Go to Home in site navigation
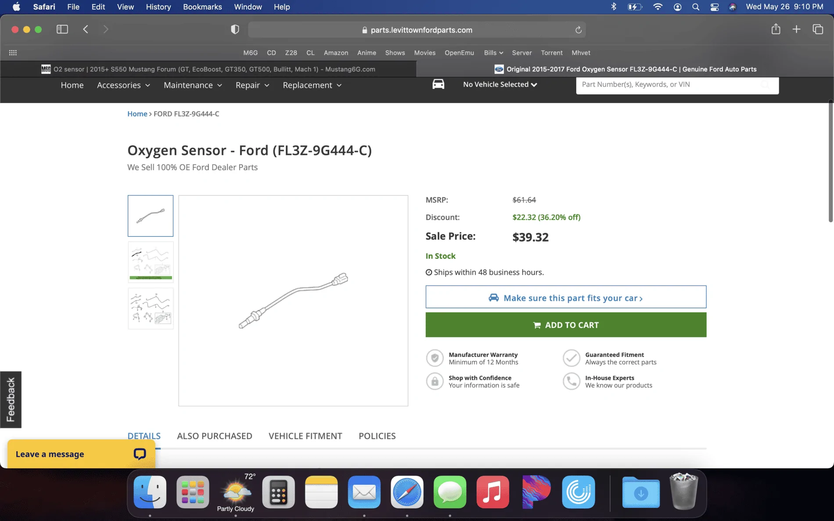The image size is (834, 521). (72, 85)
